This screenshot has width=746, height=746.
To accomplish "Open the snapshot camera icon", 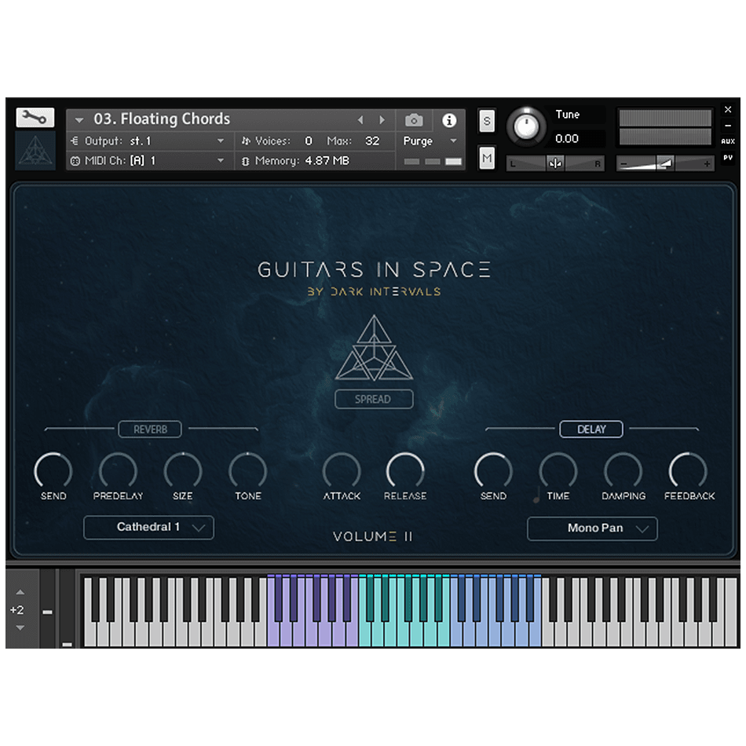I will pos(414,120).
